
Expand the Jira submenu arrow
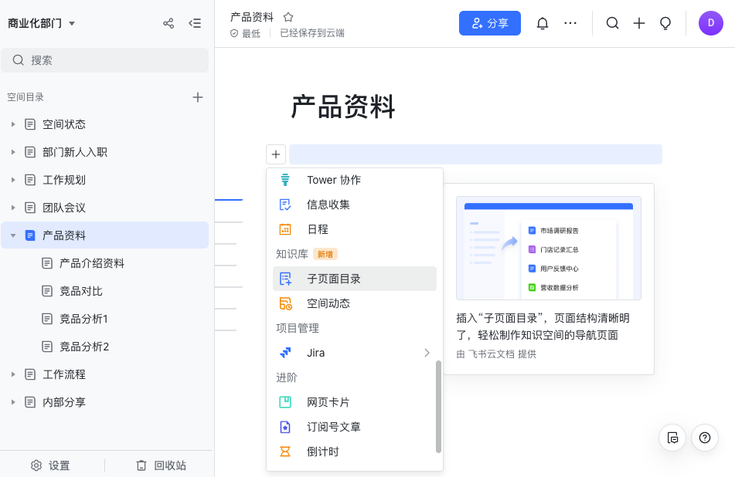click(x=427, y=353)
